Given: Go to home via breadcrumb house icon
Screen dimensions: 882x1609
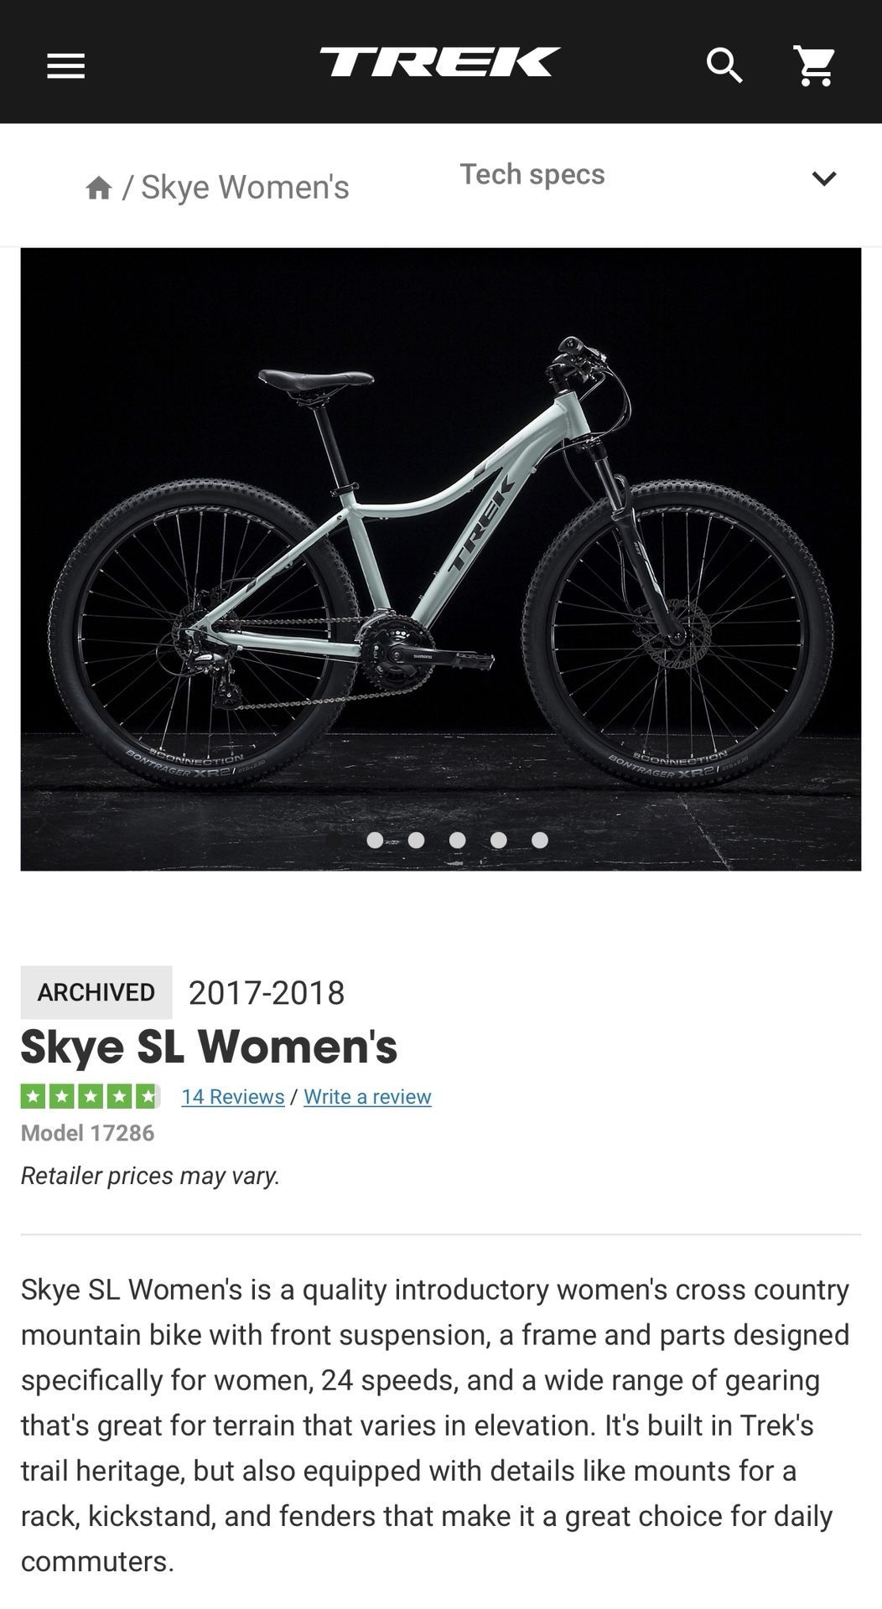Looking at the screenshot, I should pos(99,188).
